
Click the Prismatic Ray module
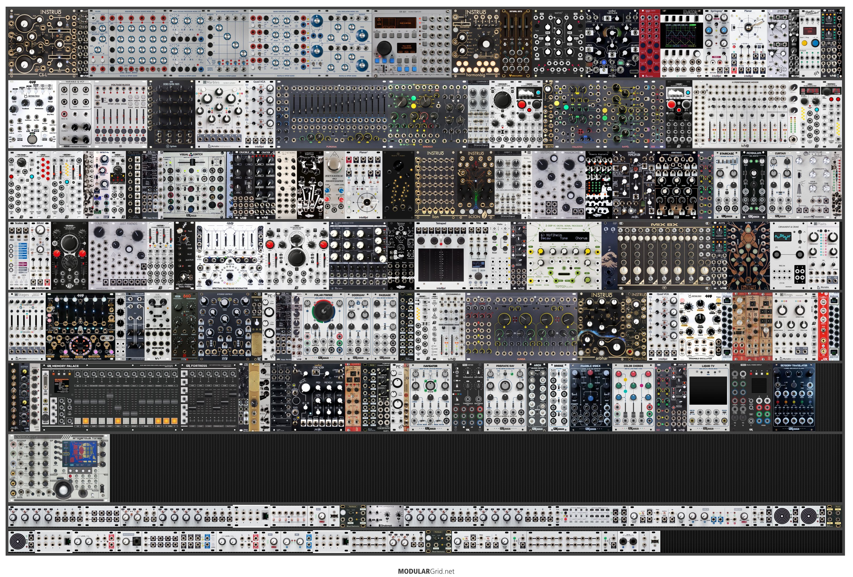pos(505,397)
